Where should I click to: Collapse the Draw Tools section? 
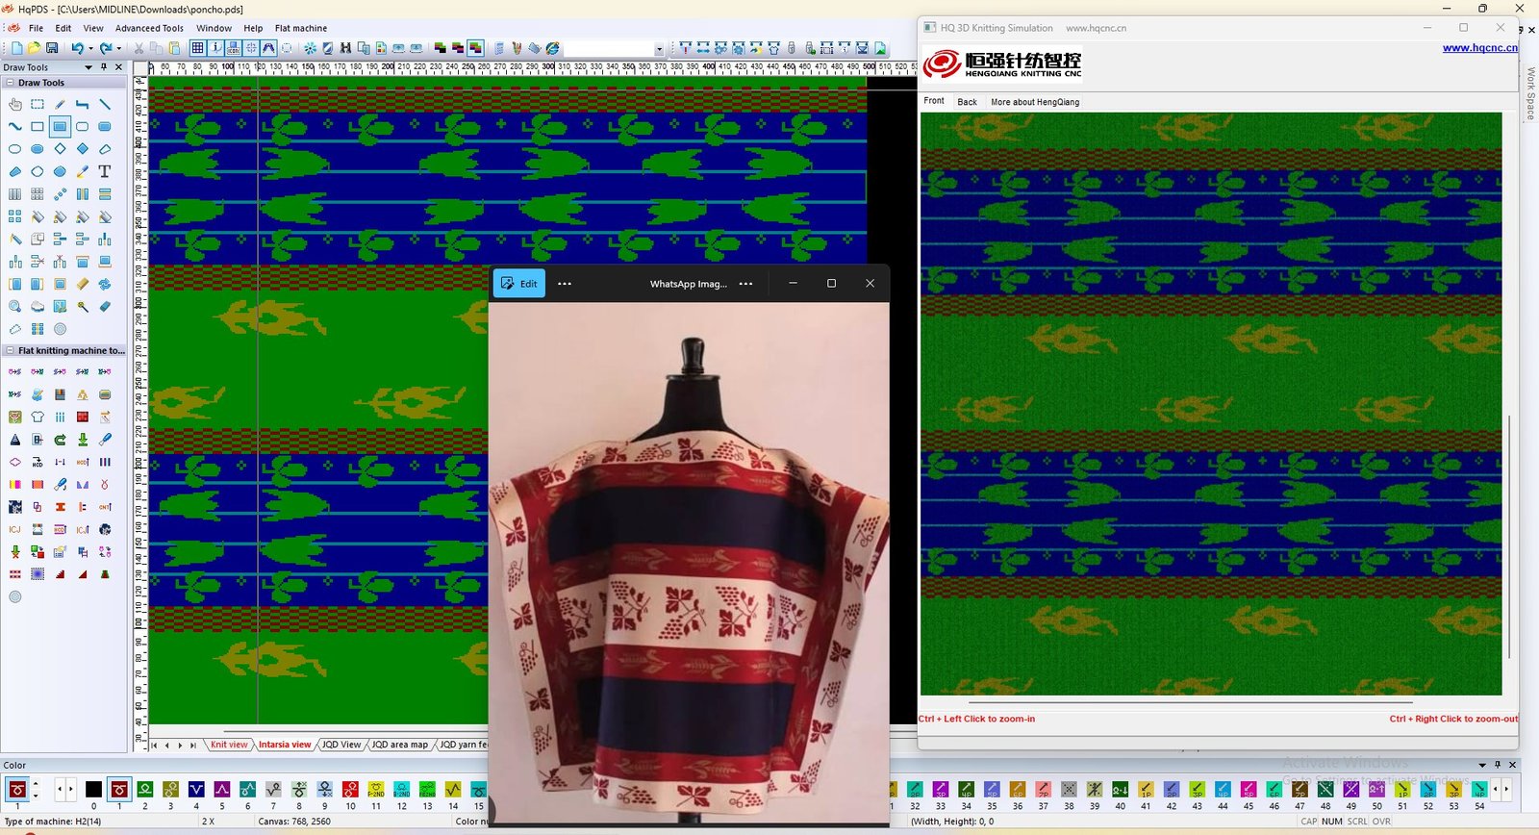point(10,83)
